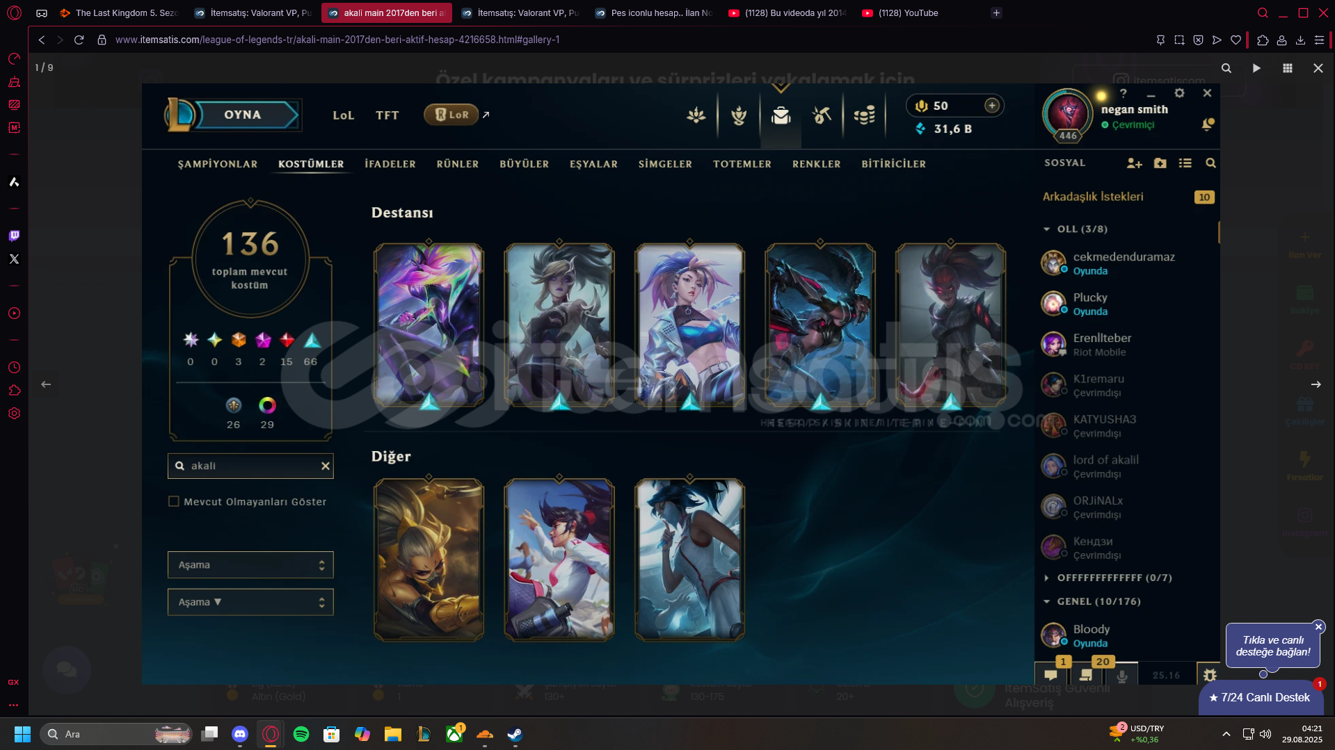Open the missions icon with badge 20

pyautogui.click(x=1087, y=674)
